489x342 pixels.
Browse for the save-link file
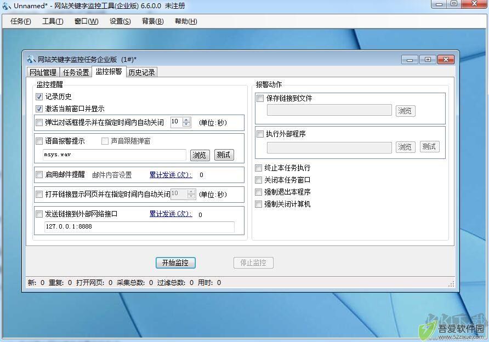406,111
